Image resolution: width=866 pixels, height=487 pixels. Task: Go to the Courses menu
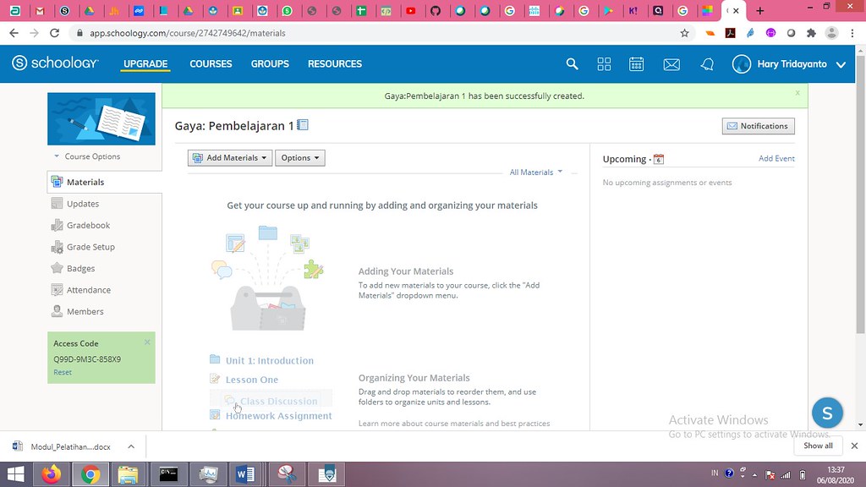coord(211,64)
